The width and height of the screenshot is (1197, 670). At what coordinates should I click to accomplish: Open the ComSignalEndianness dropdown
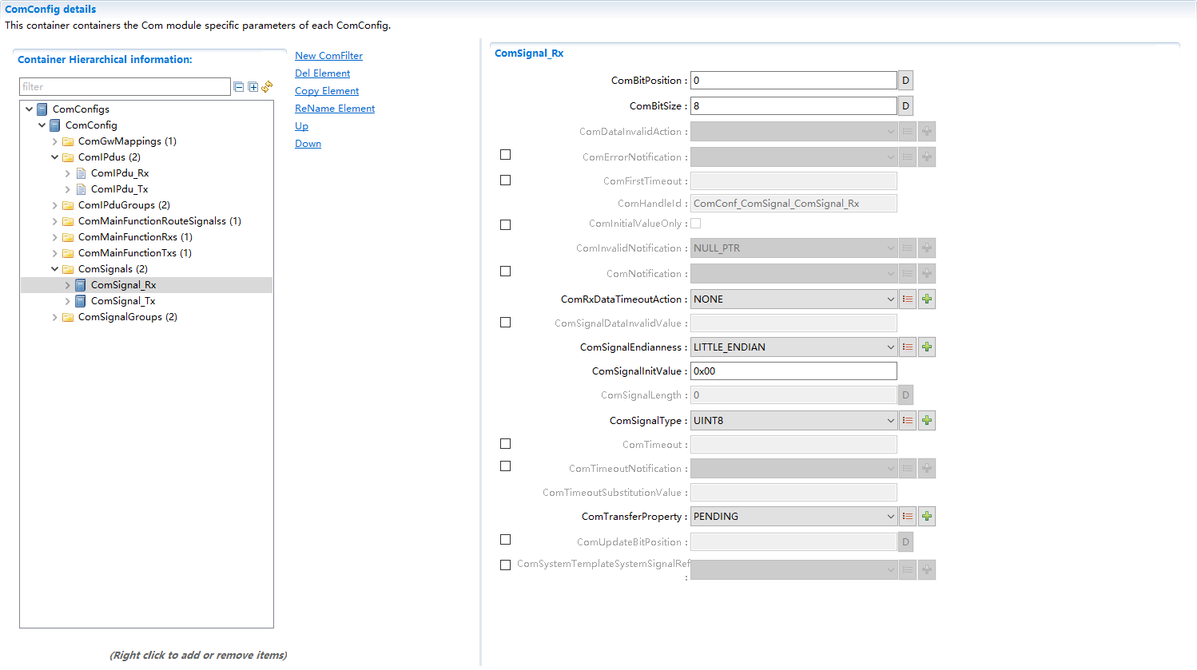[793, 347]
